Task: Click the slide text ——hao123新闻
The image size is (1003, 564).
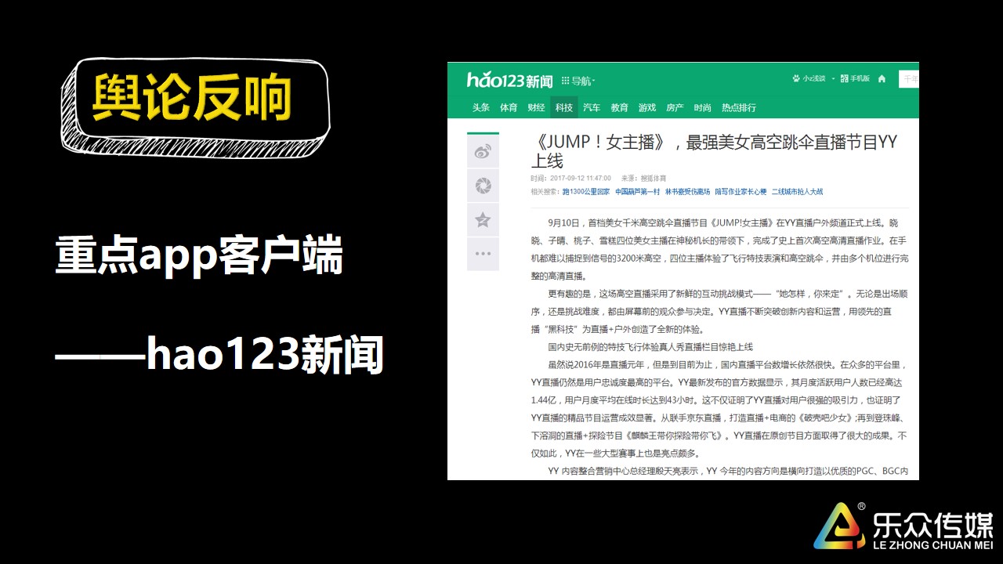Action: click(x=219, y=356)
